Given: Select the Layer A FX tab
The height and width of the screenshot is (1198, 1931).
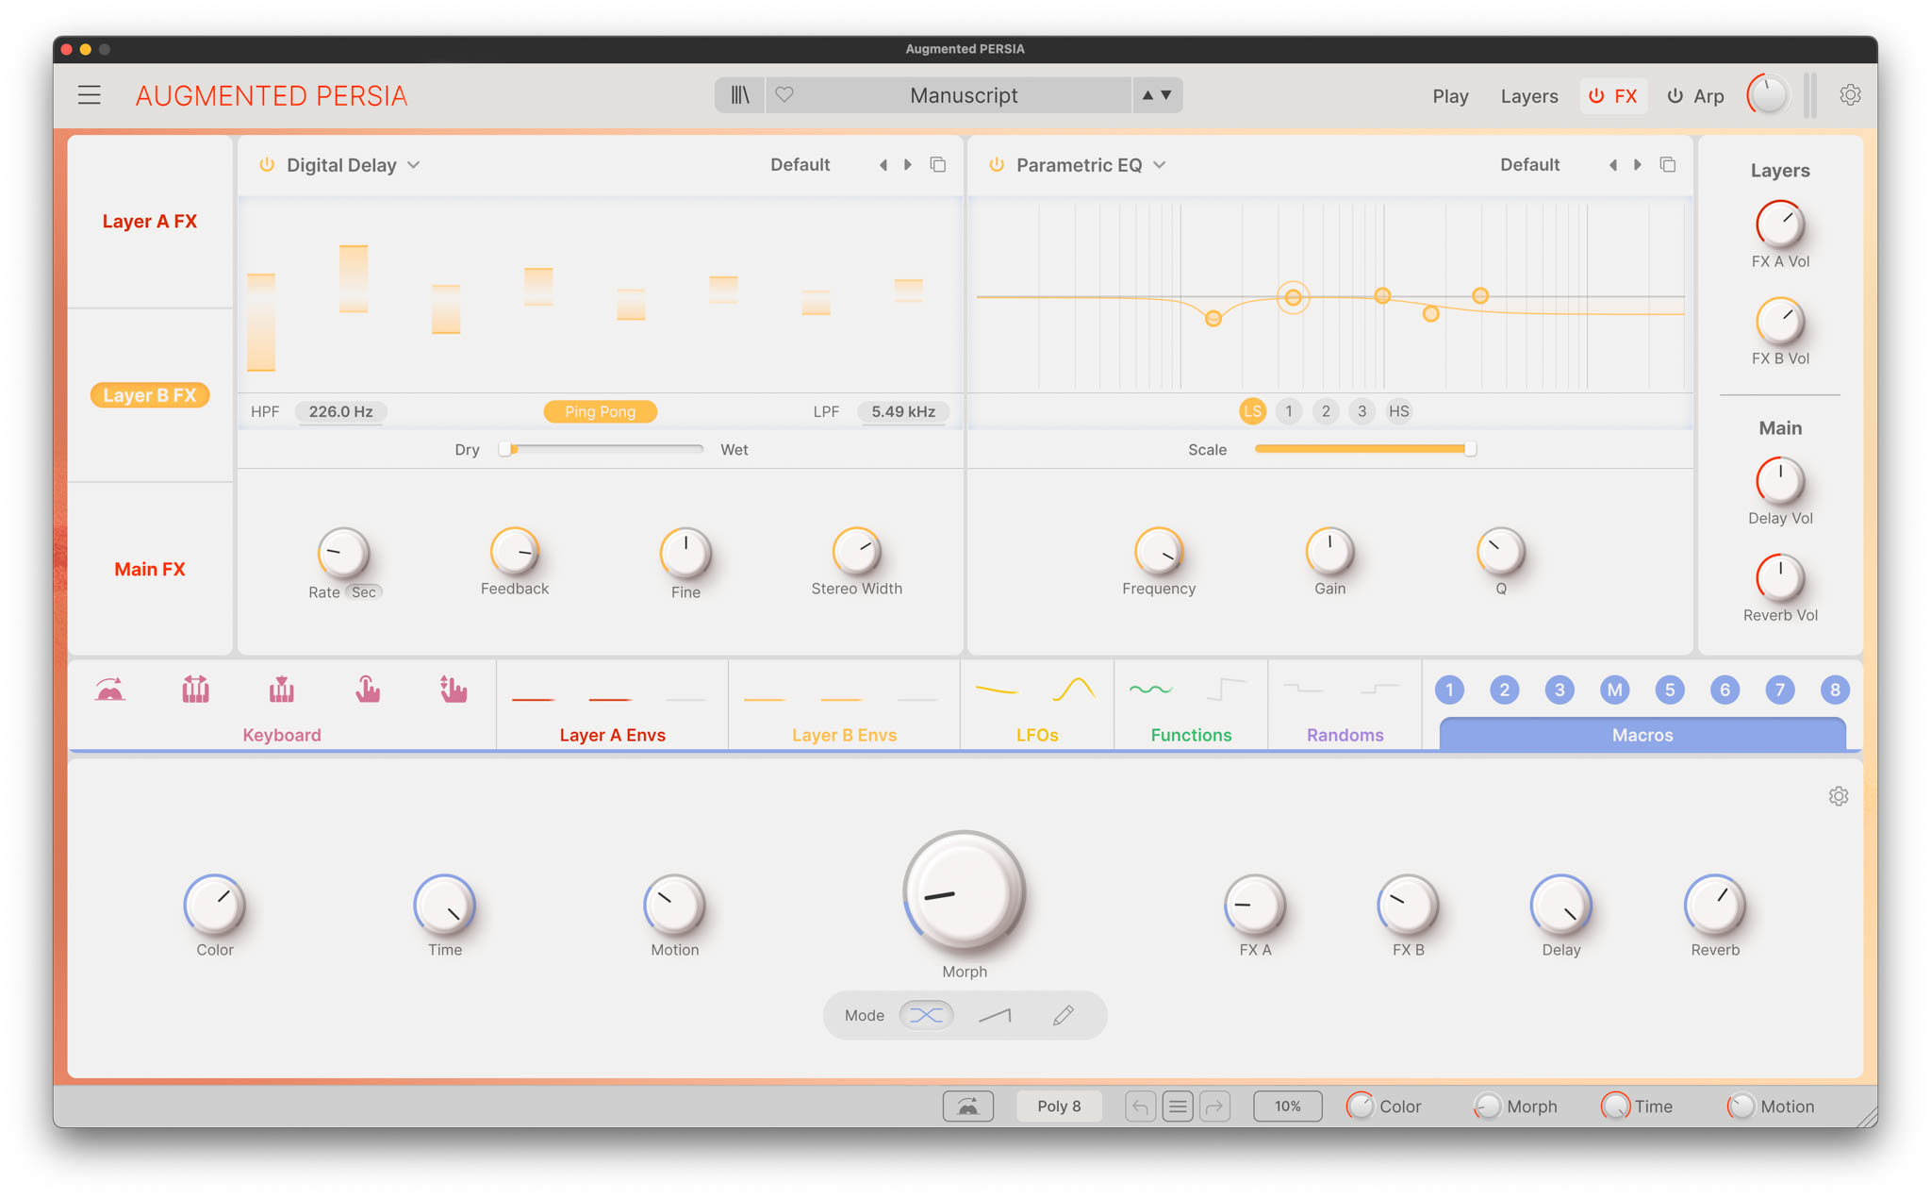Looking at the screenshot, I should (150, 222).
